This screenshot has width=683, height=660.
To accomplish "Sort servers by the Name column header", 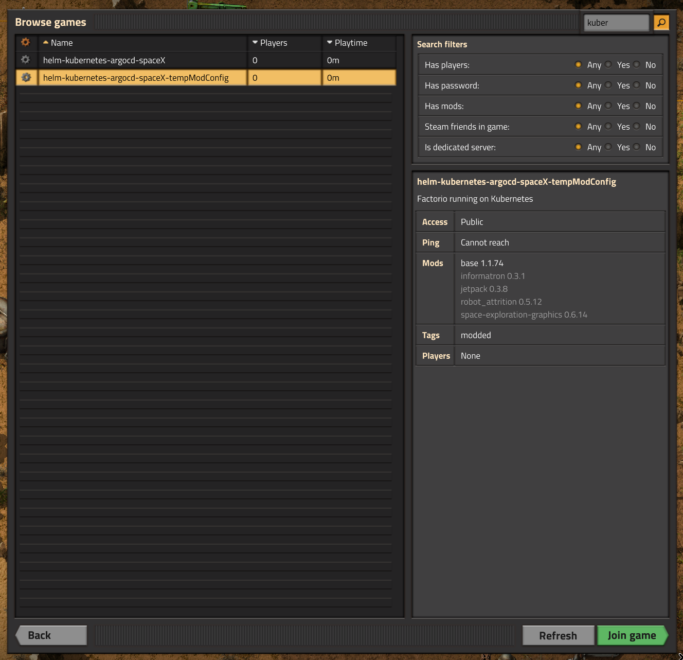I will (62, 43).
